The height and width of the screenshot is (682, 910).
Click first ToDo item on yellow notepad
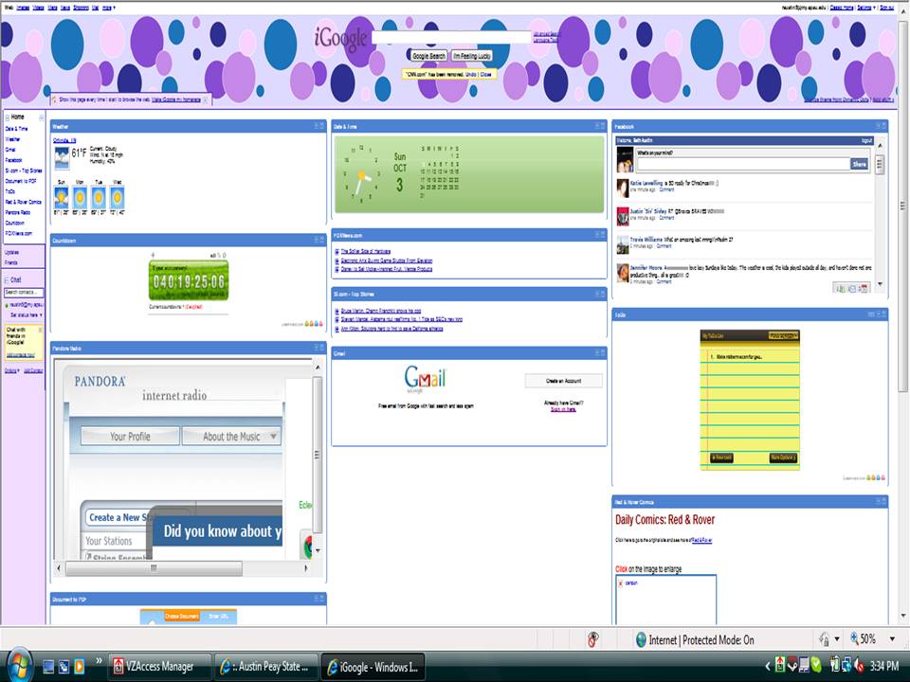pos(738,357)
